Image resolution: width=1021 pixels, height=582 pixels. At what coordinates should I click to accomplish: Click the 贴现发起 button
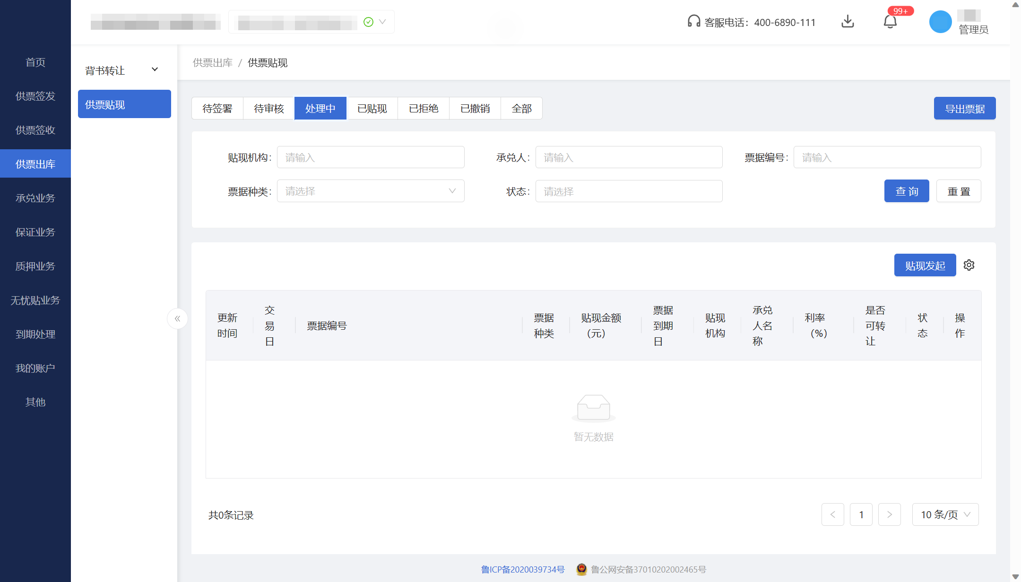click(x=925, y=265)
